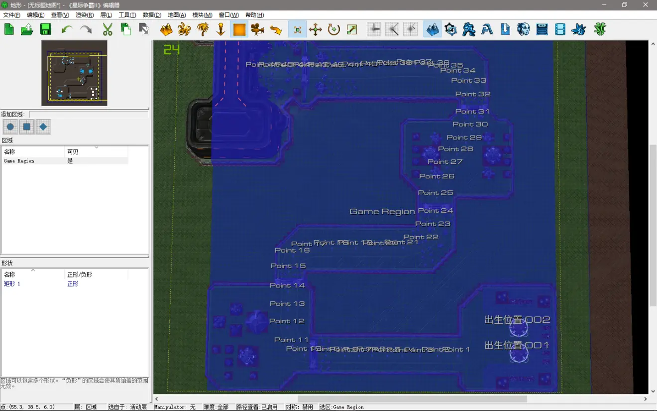Click the New document icon
This screenshot has height=411, width=657.
(x=9, y=29)
